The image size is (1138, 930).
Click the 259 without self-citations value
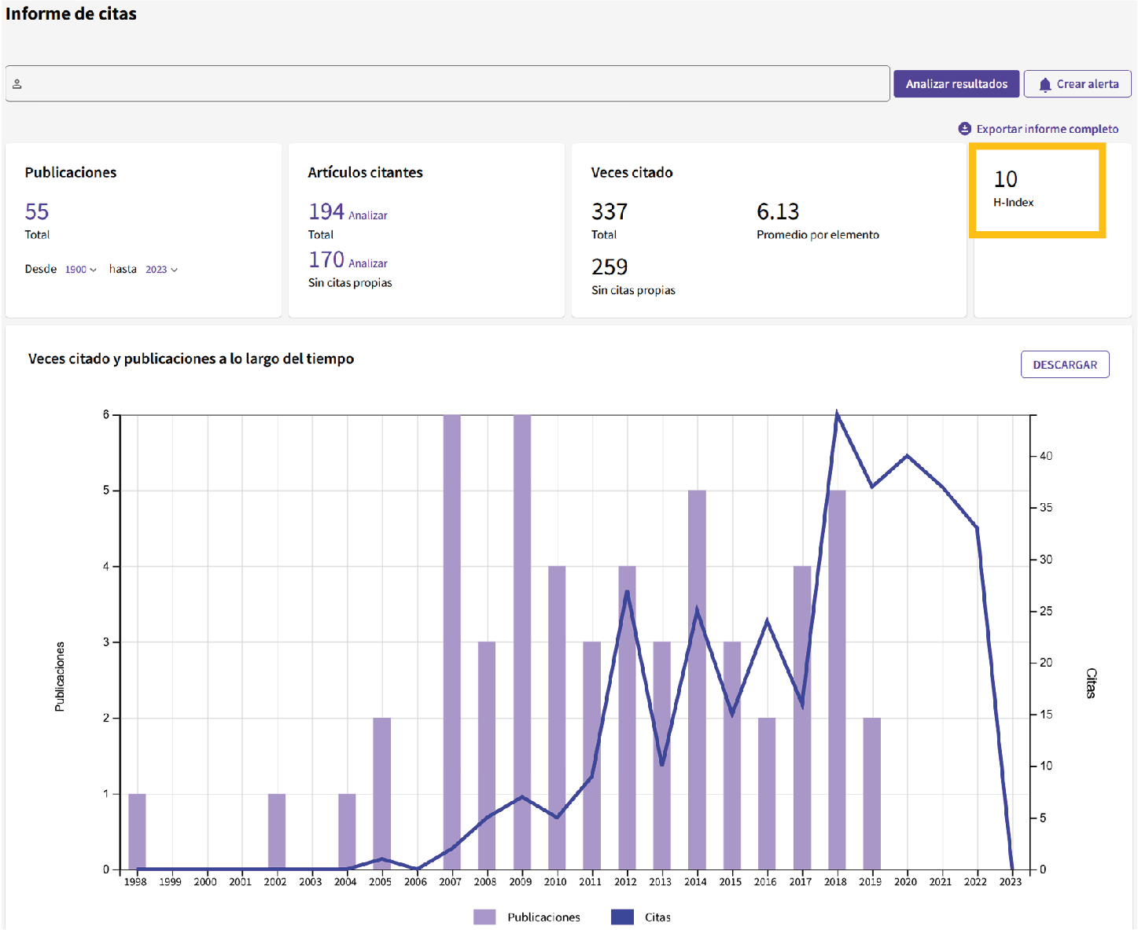pyautogui.click(x=610, y=267)
